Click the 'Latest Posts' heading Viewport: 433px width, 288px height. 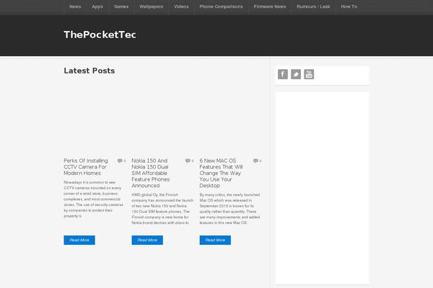[89, 71]
